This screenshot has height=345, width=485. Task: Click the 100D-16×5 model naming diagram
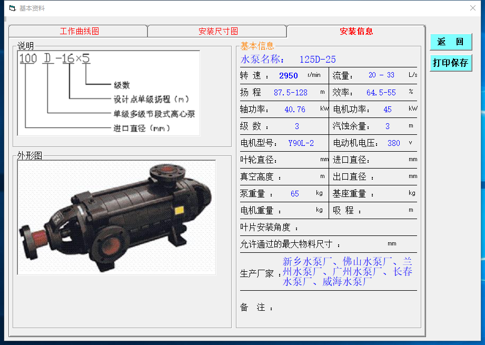click(x=108, y=93)
